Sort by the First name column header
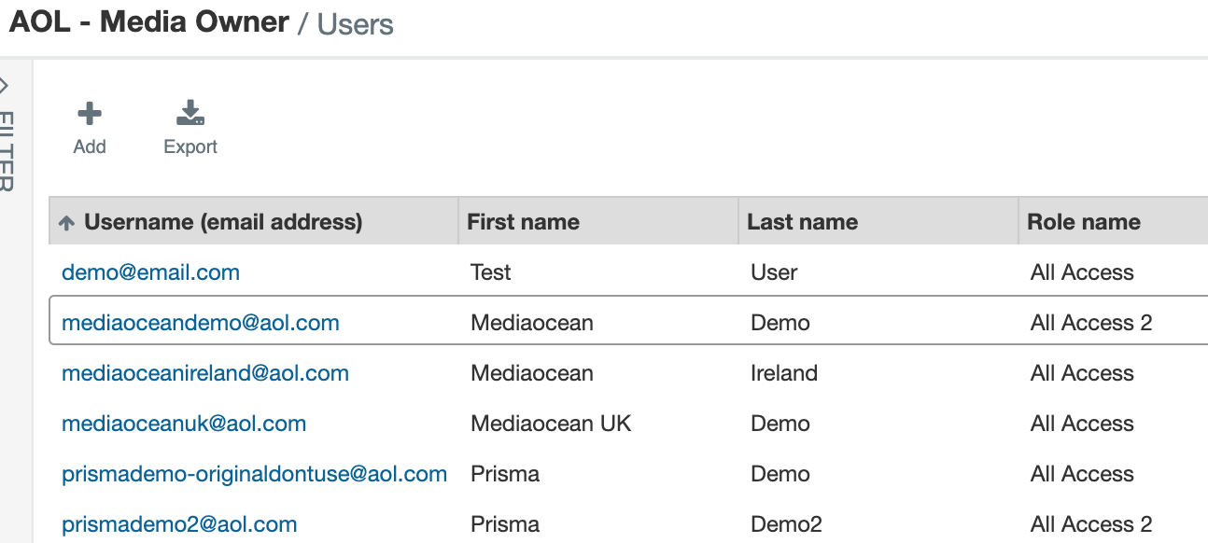Viewport: 1208px width, 543px height. pyautogui.click(x=524, y=222)
